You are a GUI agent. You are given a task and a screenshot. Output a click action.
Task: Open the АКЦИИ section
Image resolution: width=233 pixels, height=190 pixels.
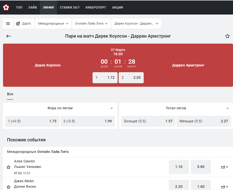[118, 7]
